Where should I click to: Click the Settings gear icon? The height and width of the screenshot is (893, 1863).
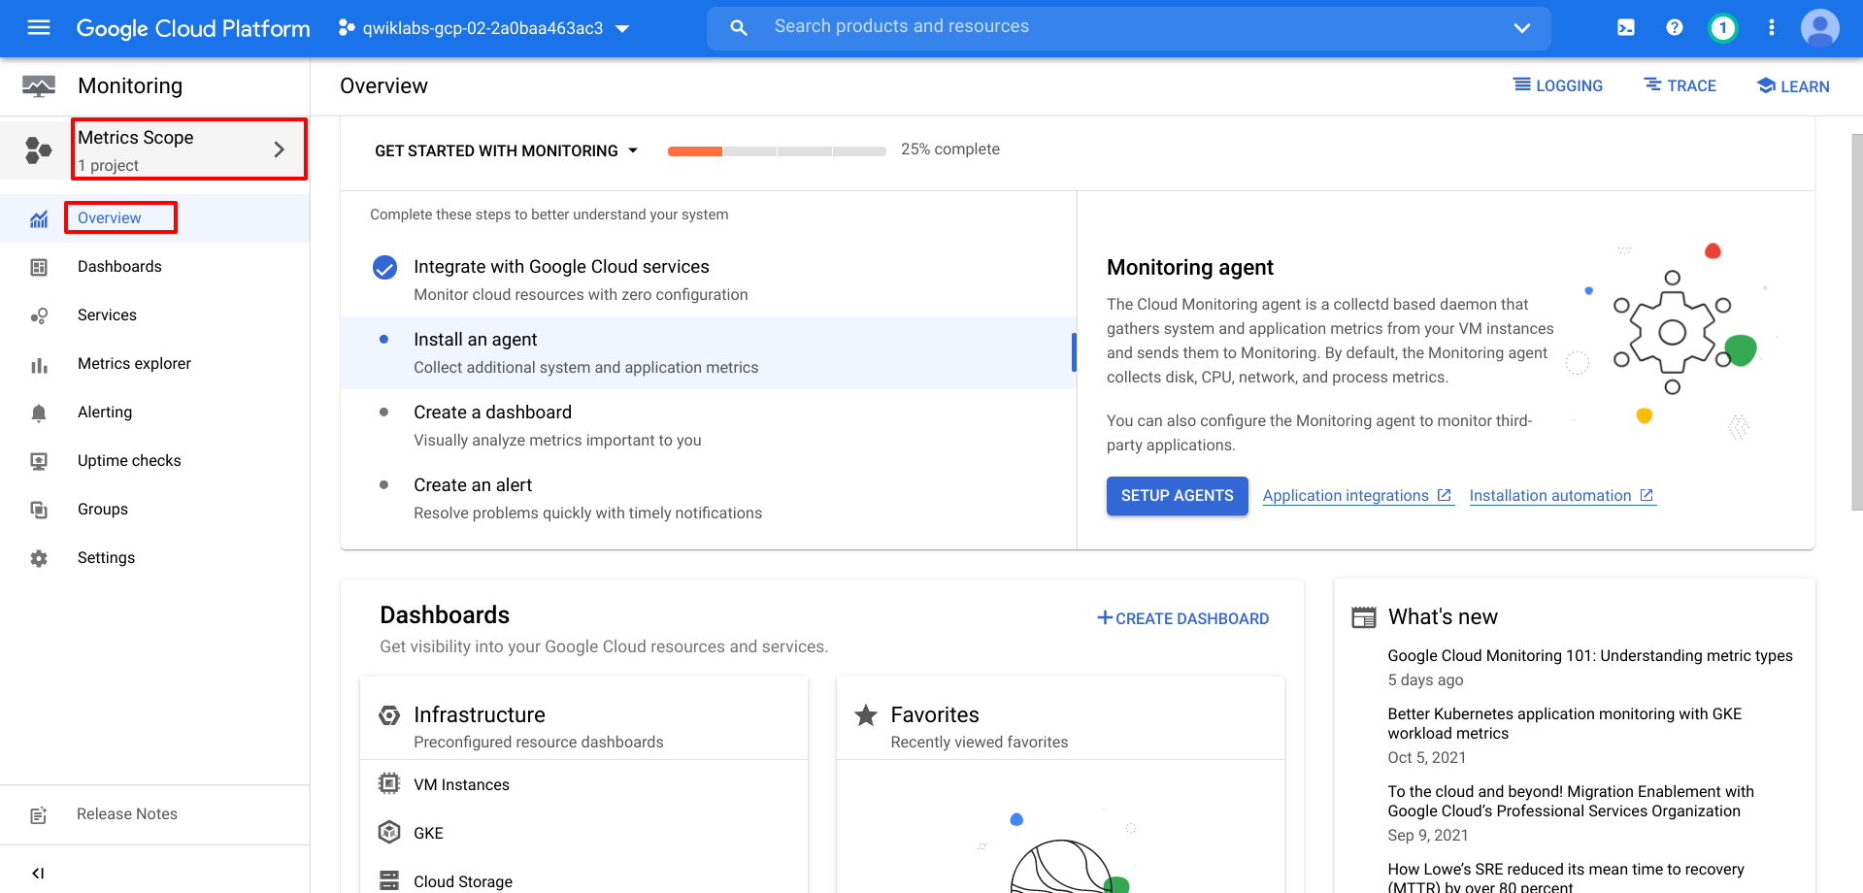tap(39, 558)
